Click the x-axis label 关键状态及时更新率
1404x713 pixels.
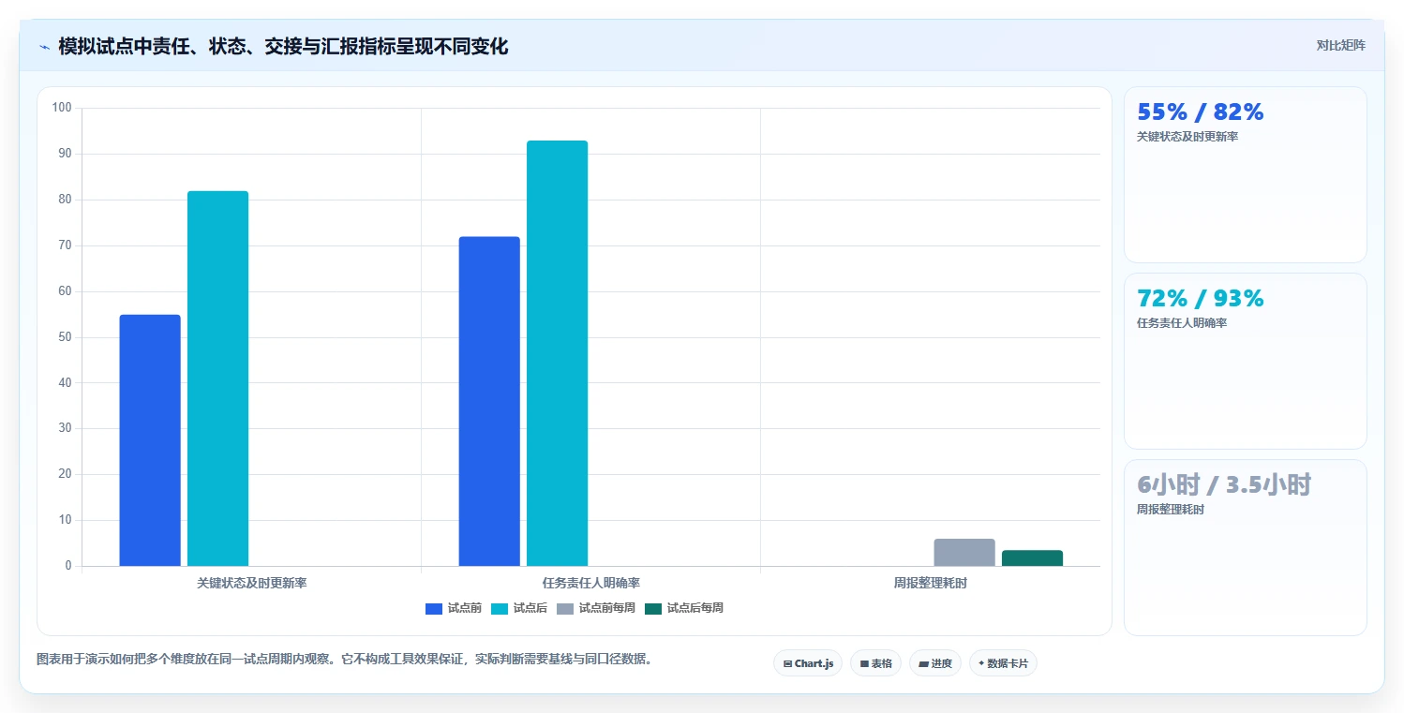[x=252, y=583]
